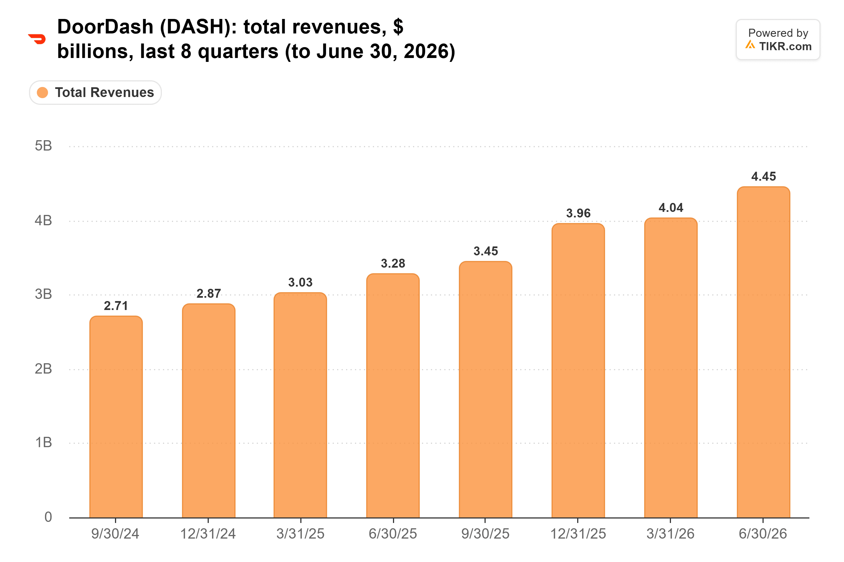
Task: Click the 5B y-axis label
Action: click(44, 146)
